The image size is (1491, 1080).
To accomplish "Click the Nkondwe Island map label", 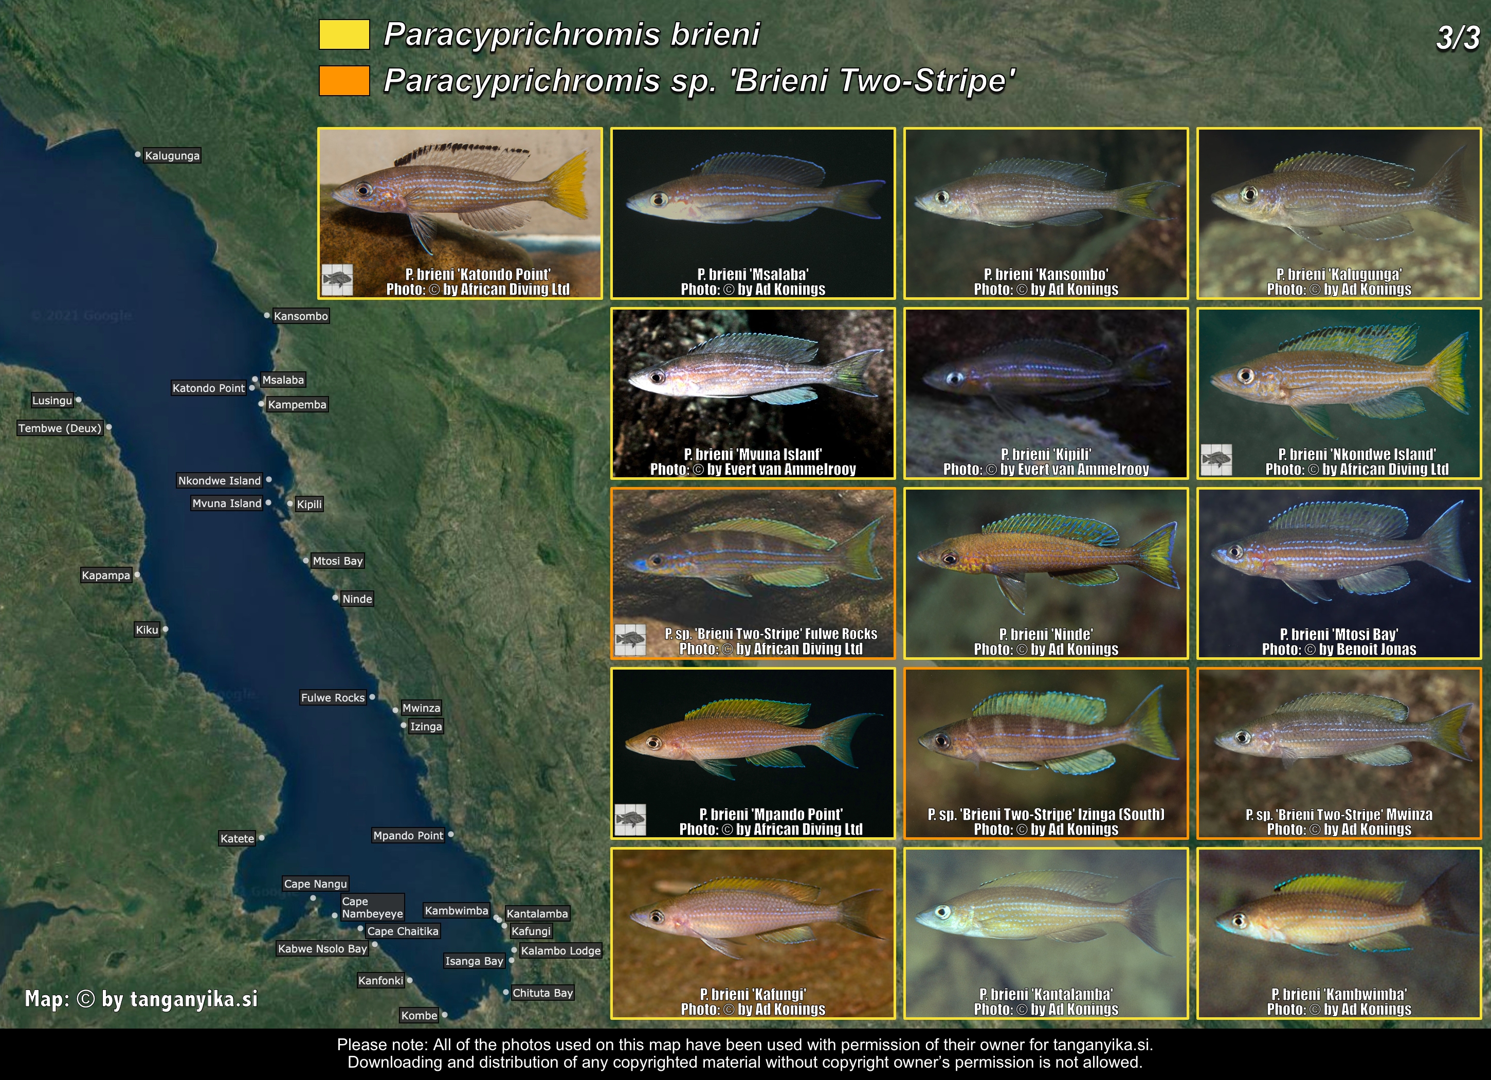I will point(220,481).
